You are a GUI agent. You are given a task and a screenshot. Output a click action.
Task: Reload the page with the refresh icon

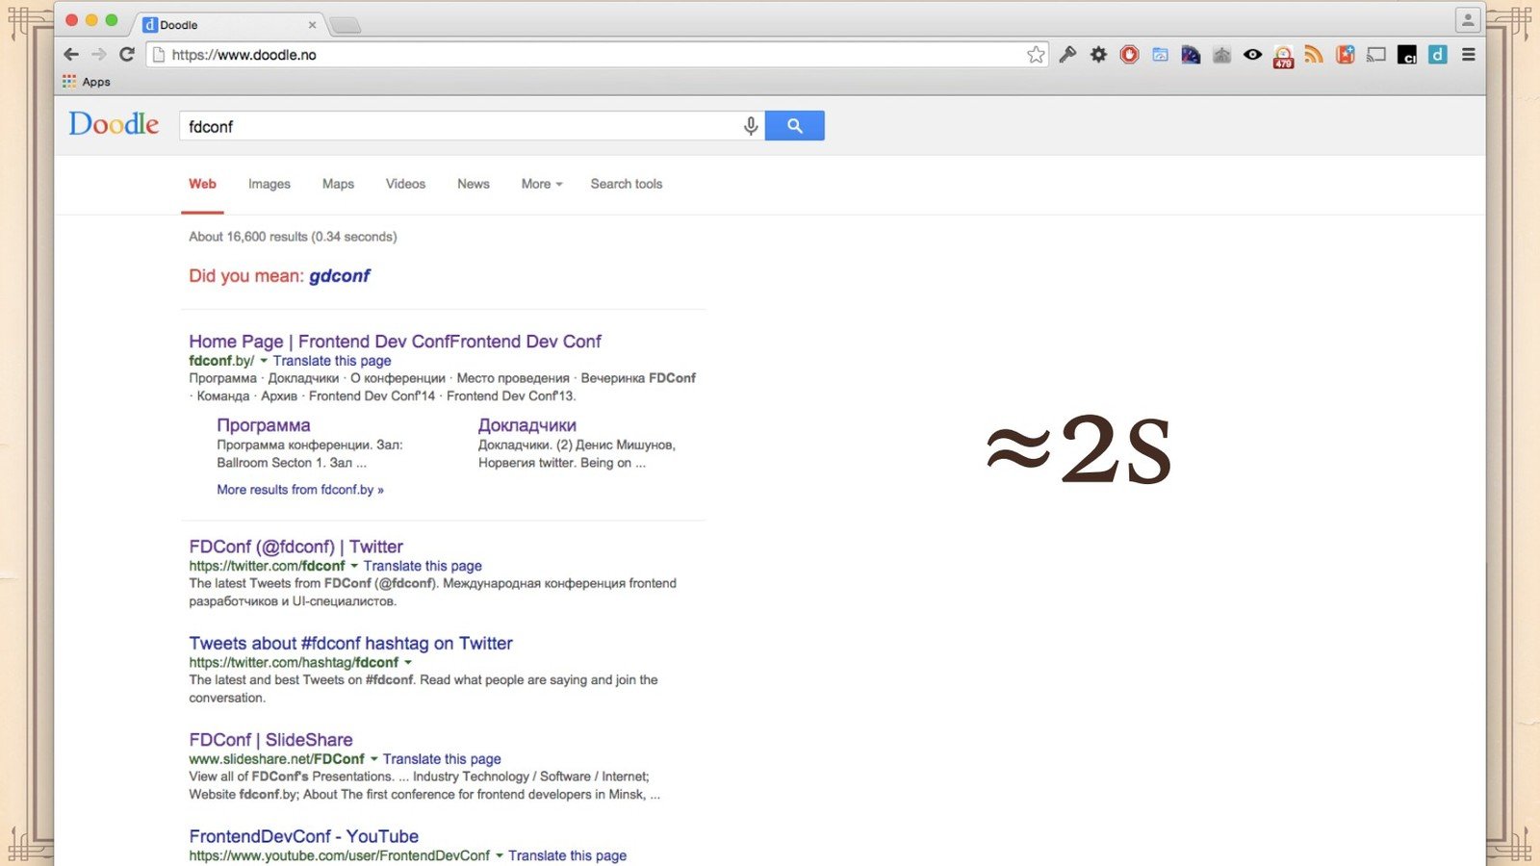[x=126, y=55]
